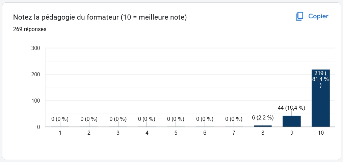The height and width of the screenshot is (162, 343).
Task: Click x-axis label 9
Action: pos(292,133)
